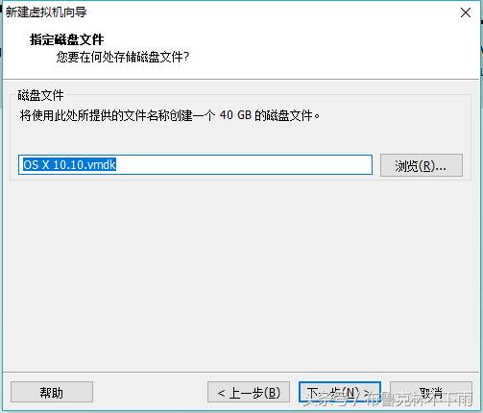Open the 浏览(R)... browse button
This screenshot has height=413, width=483.
(x=422, y=165)
